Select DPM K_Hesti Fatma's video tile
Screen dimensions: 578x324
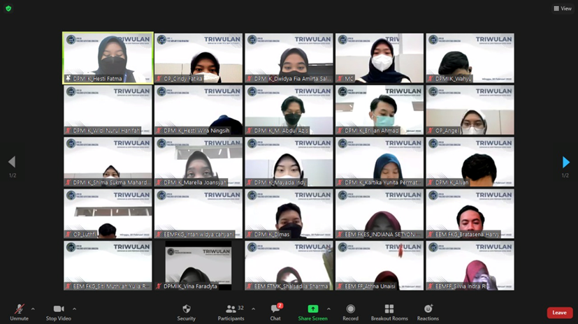click(108, 57)
